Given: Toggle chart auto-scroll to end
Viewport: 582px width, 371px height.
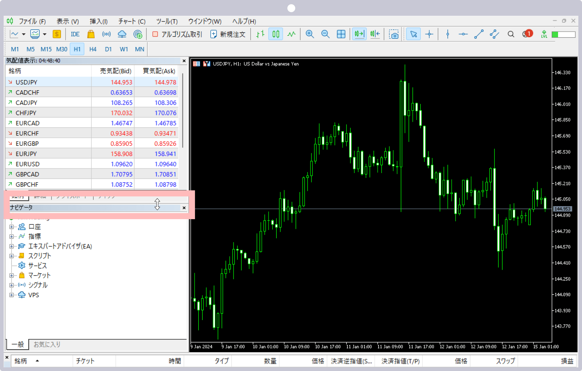Looking at the screenshot, I should pyautogui.click(x=359, y=34).
